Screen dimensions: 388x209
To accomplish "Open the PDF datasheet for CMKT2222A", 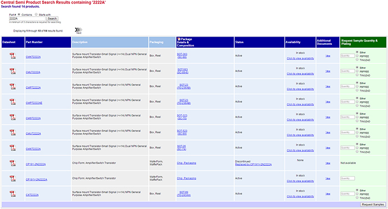I will 13,56.
